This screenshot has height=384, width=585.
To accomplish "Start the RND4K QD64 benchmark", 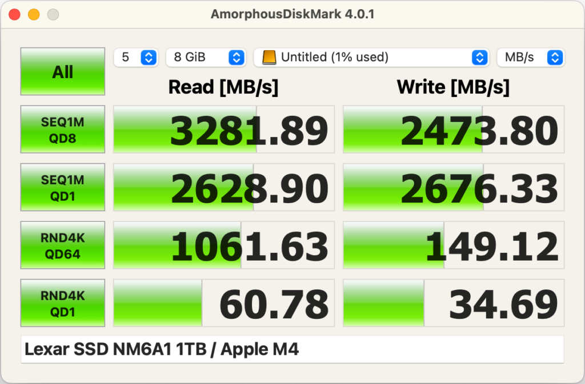I will (63, 245).
